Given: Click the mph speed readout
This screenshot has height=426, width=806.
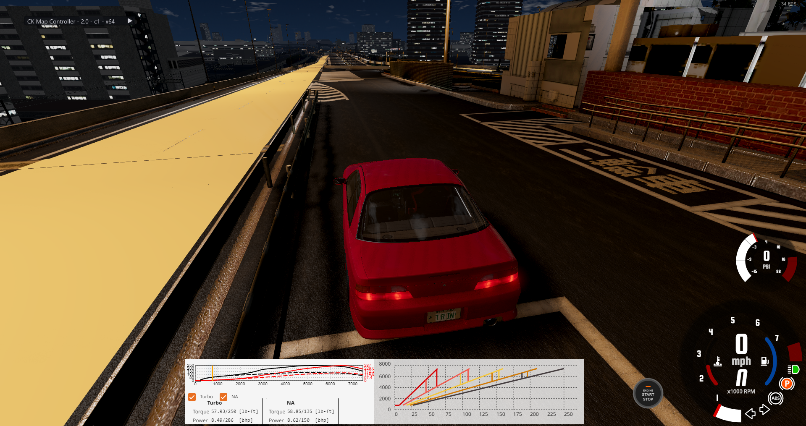Looking at the screenshot, I should (741, 350).
